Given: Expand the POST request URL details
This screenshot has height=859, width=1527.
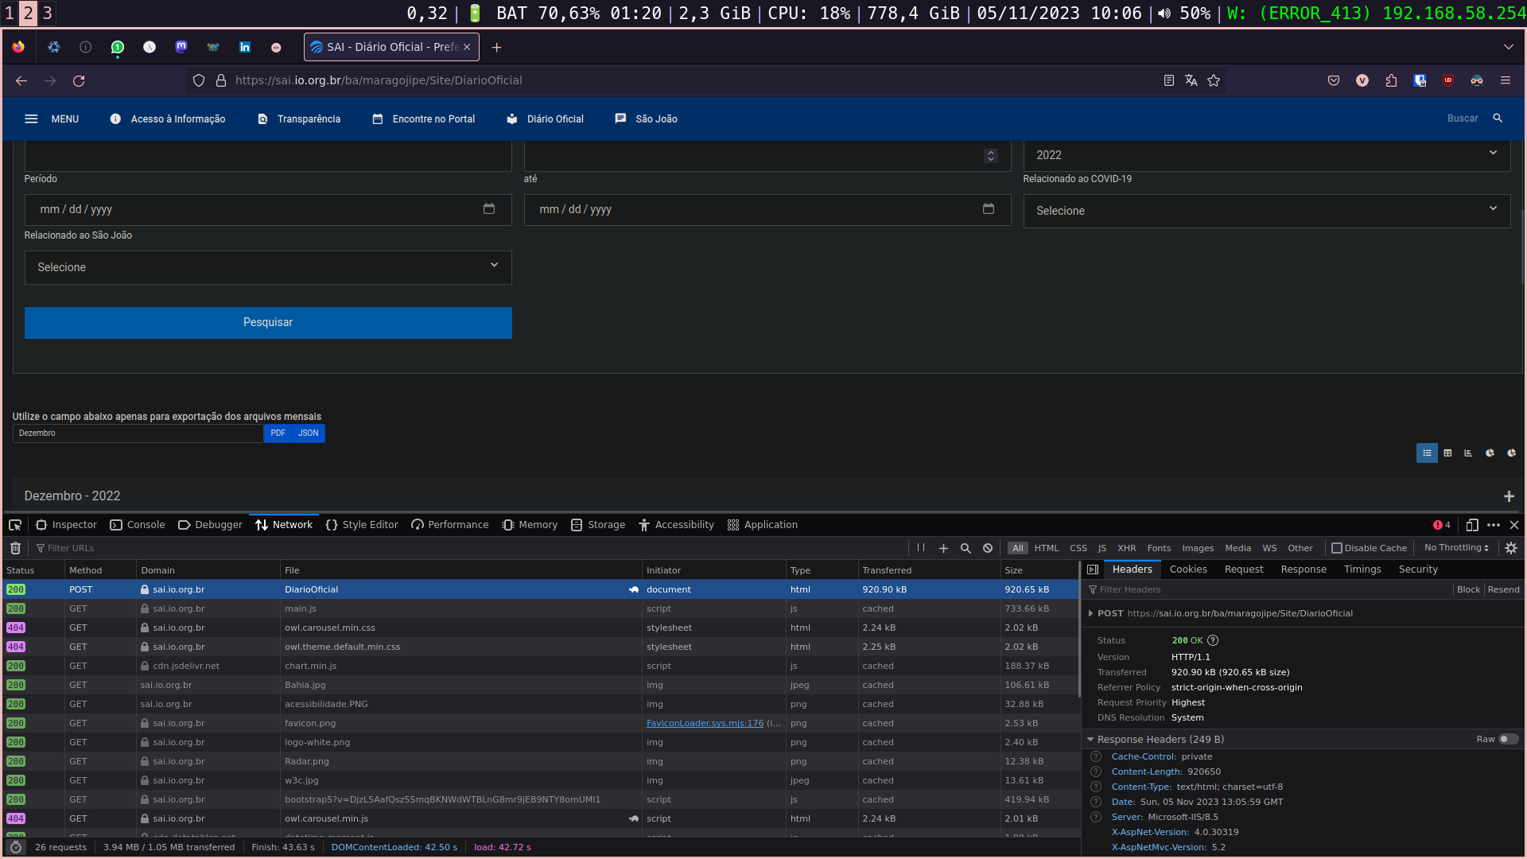Looking at the screenshot, I should pyautogui.click(x=1090, y=613).
